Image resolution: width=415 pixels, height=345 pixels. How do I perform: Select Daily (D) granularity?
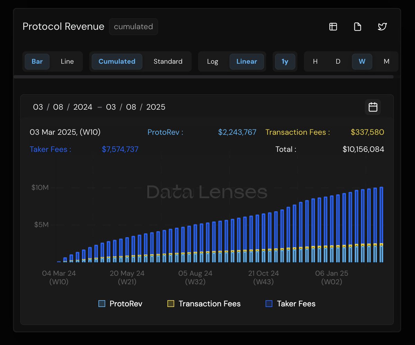click(338, 61)
